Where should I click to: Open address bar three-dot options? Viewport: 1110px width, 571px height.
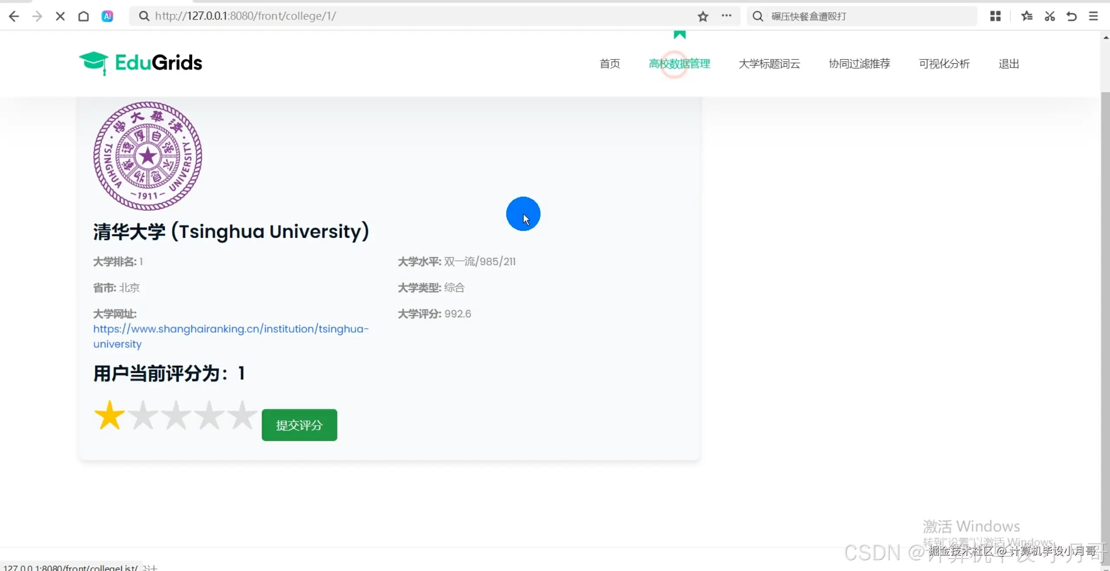pos(726,16)
